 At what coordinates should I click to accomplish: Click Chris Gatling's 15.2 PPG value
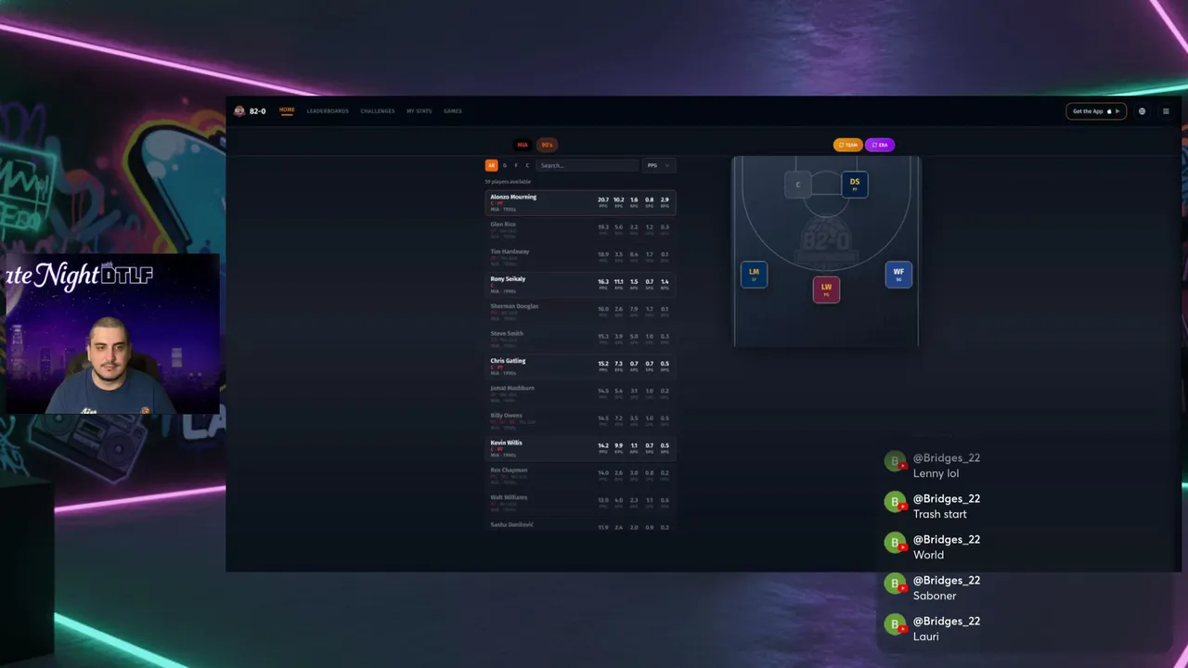603,364
